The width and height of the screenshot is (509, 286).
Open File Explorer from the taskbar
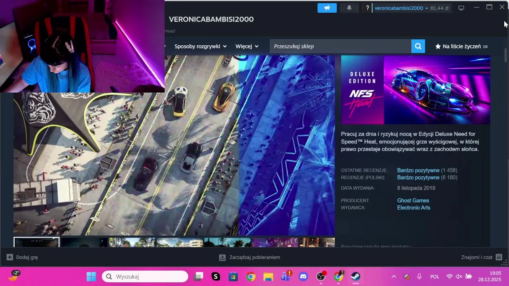coord(268,276)
